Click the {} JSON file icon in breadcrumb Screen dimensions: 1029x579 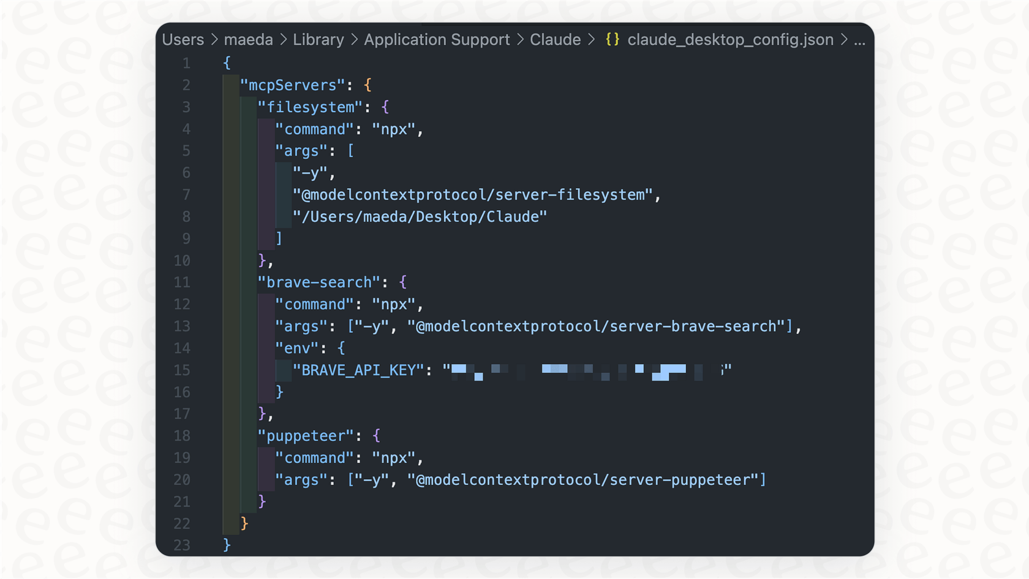coord(612,39)
